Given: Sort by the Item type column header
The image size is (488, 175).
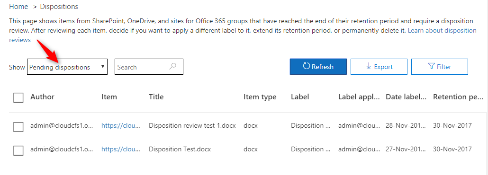Looking at the screenshot, I should click(260, 97).
